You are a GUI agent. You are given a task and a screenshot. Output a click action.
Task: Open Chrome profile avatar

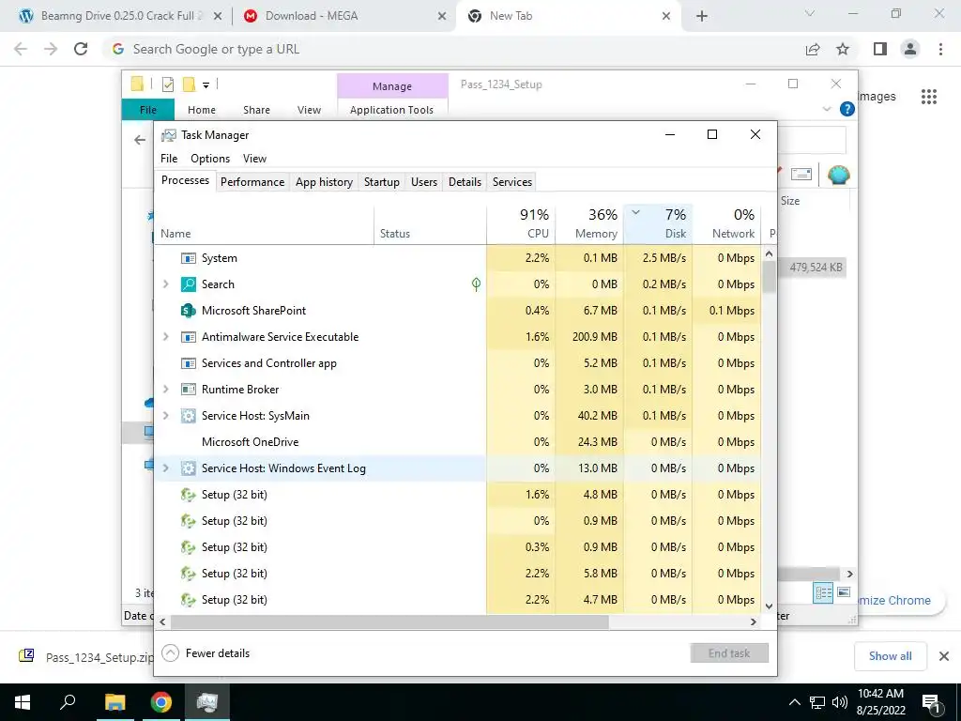coord(910,49)
